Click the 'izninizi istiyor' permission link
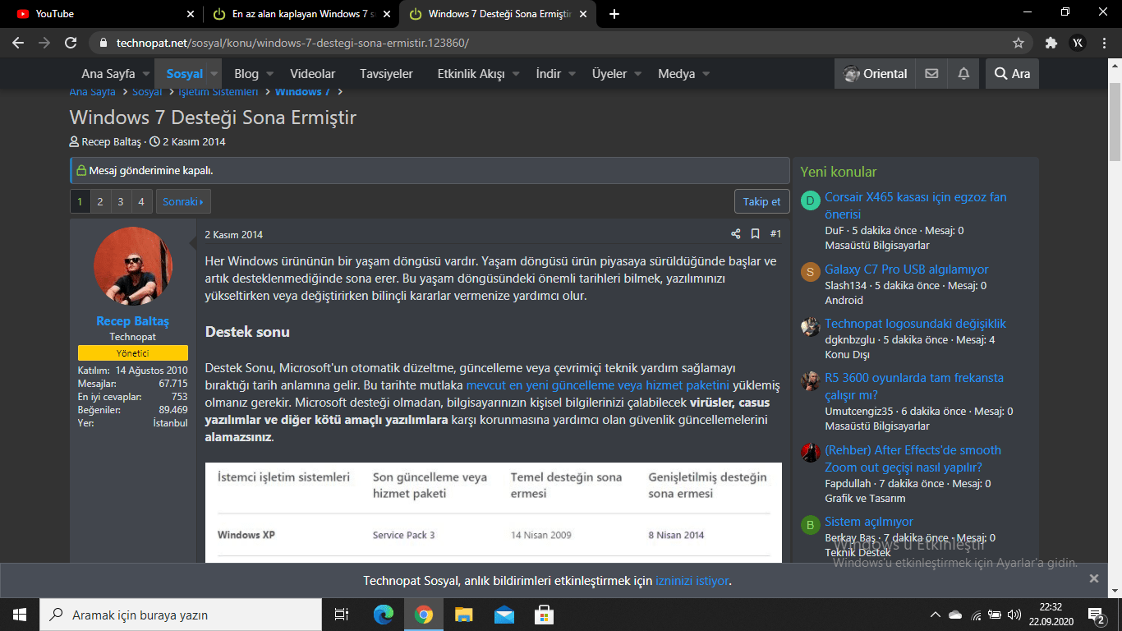Screen dimensions: 1122x631 click(x=692, y=581)
